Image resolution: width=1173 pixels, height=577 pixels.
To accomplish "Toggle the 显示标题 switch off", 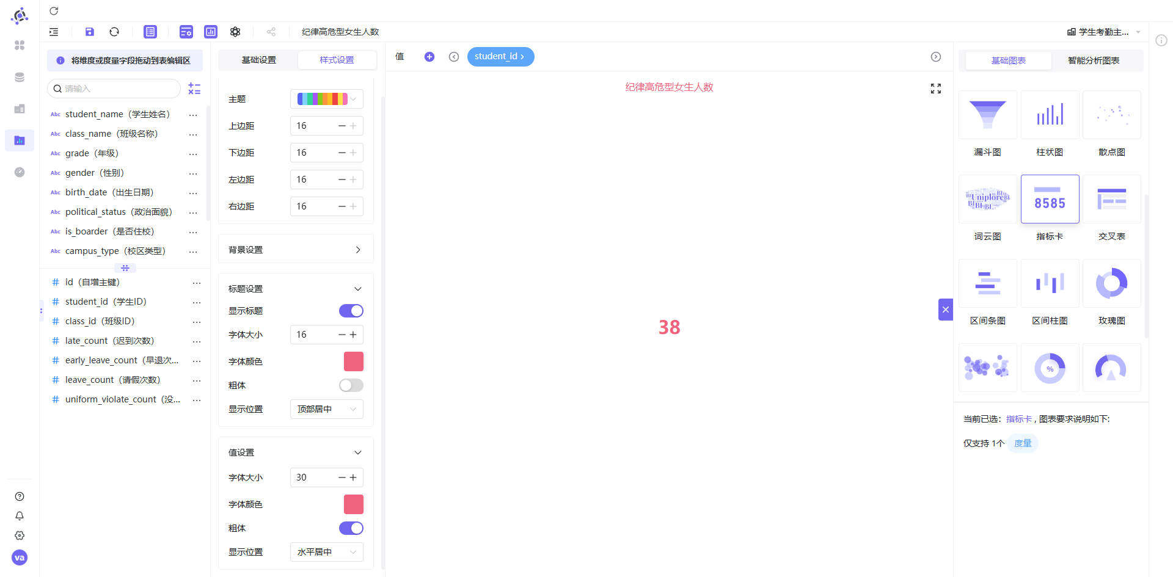I will pos(351,311).
